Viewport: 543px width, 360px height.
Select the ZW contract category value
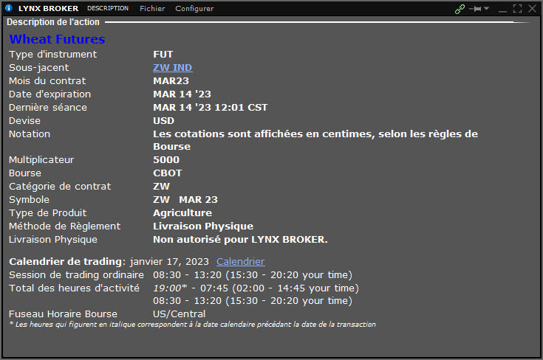tap(161, 187)
